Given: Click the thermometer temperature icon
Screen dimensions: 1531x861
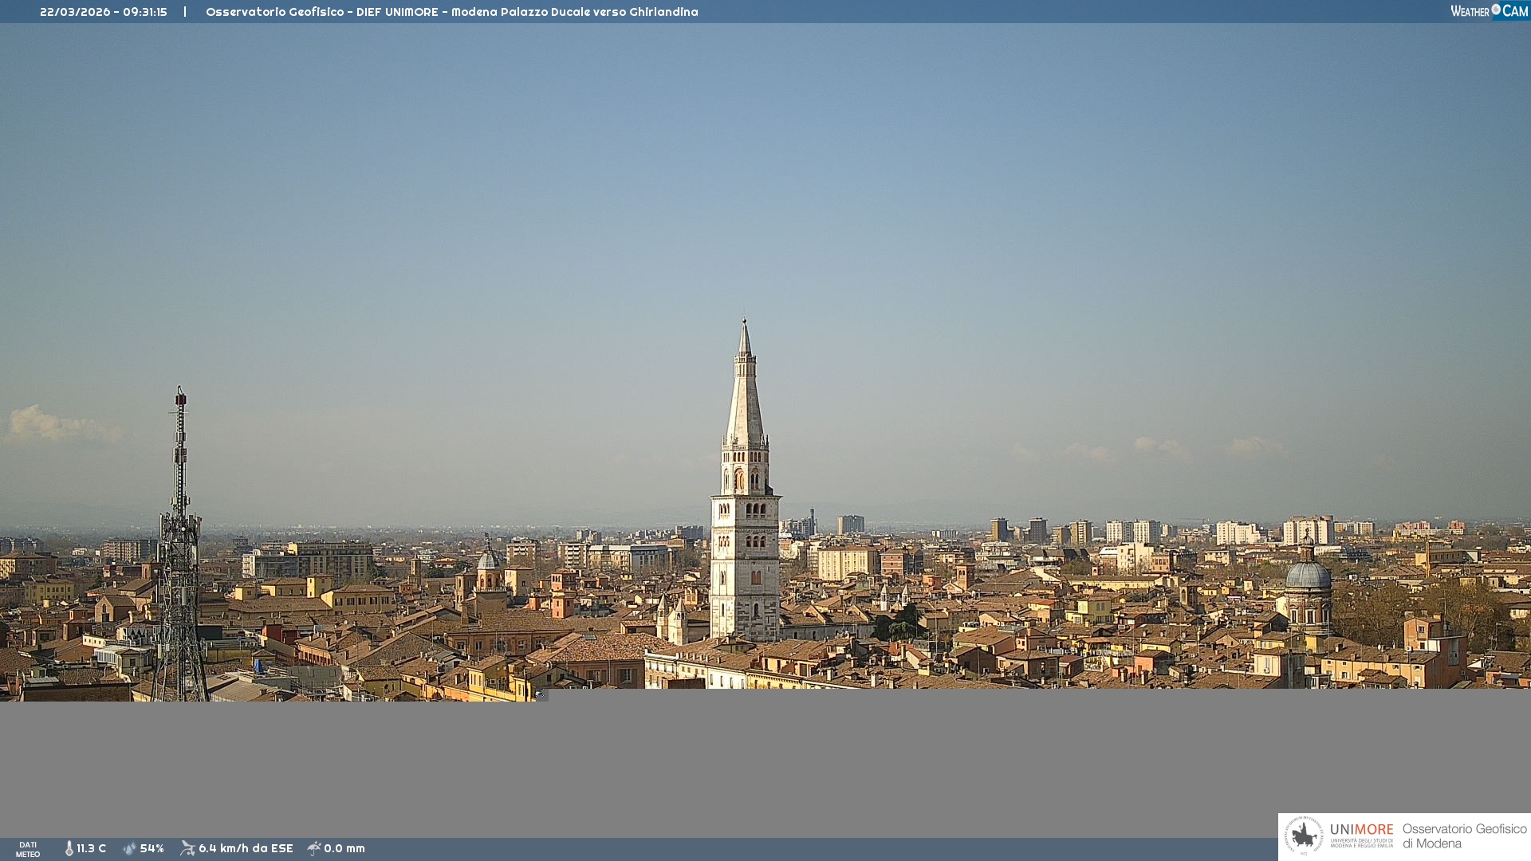Looking at the screenshot, I should (69, 848).
